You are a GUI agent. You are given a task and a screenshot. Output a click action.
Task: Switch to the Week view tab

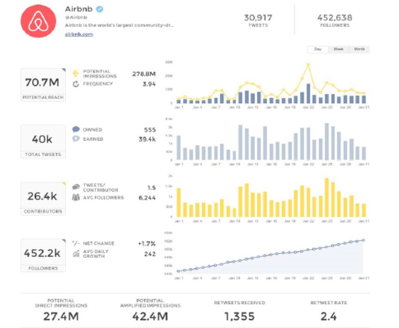click(x=338, y=49)
